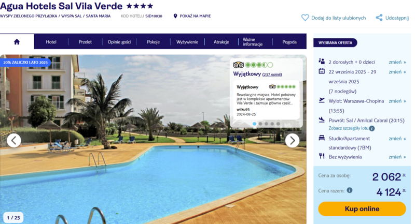Click the share icon beside Udostępnij
The height and width of the screenshot is (224, 415).
tap(379, 18)
